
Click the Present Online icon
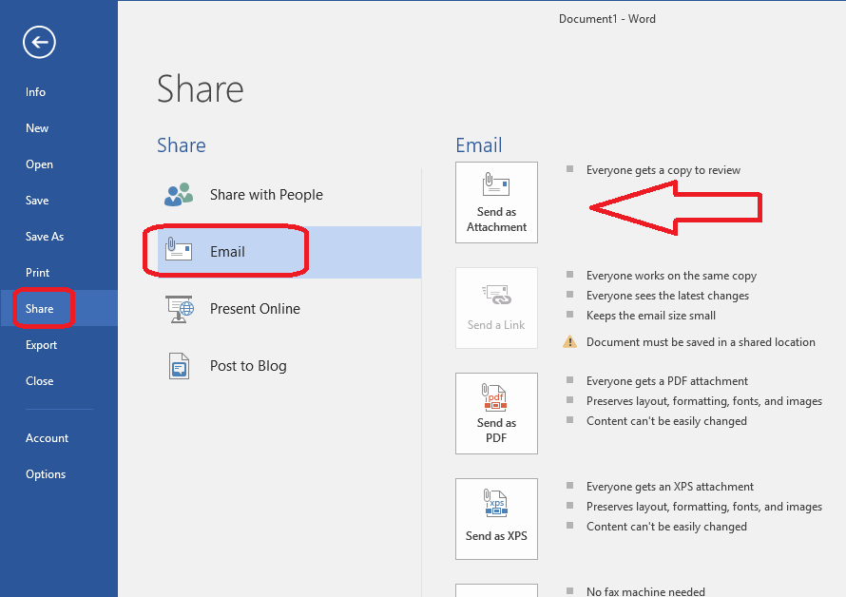coord(179,309)
